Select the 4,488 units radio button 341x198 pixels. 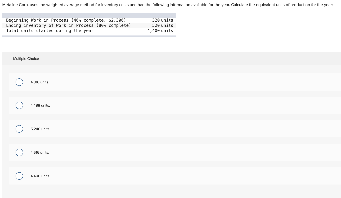pyautogui.click(x=19, y=105)
